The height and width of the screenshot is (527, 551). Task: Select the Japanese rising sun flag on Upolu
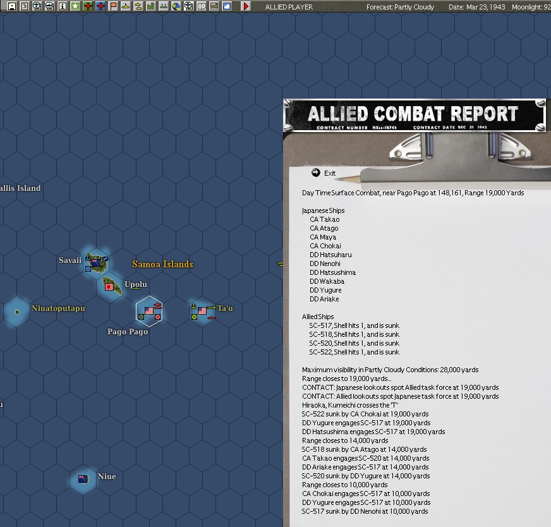point(109,287)
